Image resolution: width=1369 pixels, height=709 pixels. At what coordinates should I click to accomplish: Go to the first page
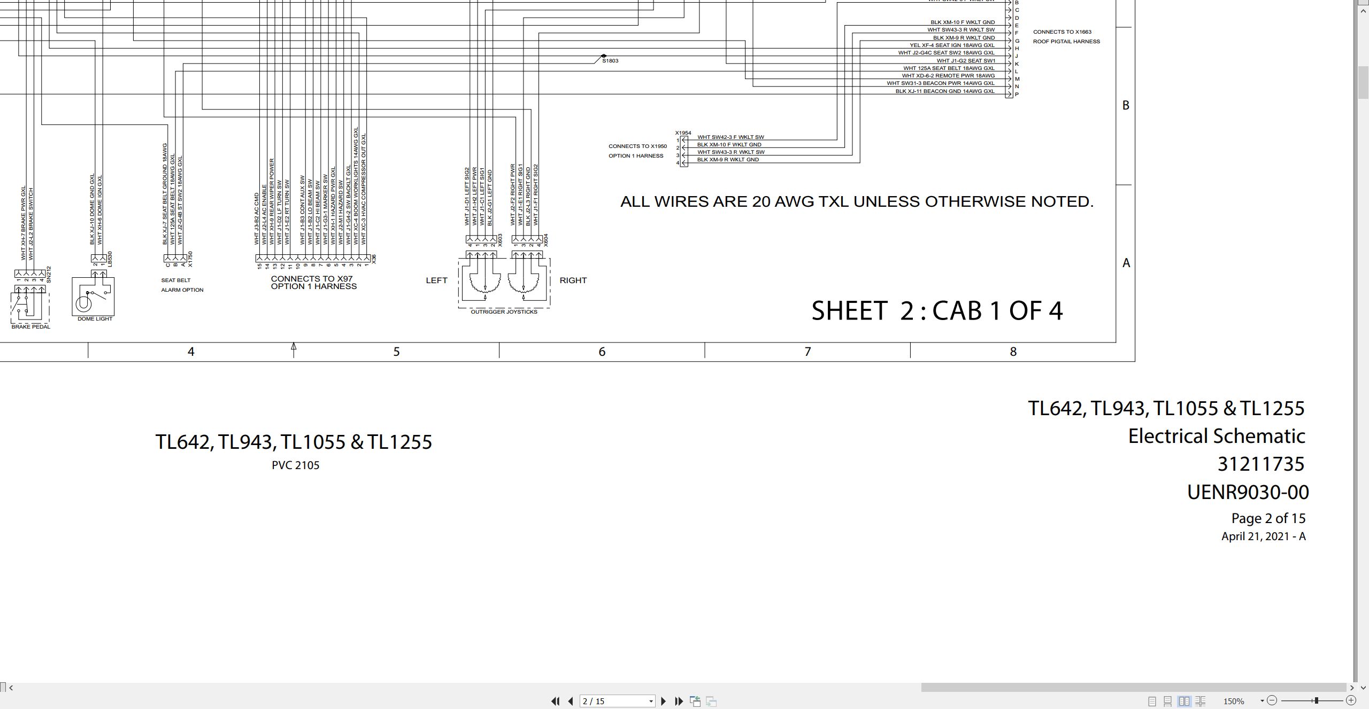[556, 701]
